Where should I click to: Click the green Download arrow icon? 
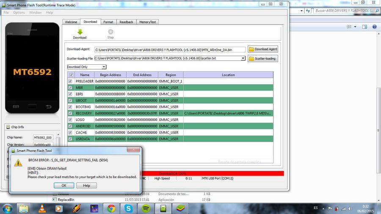pos(80,32)
